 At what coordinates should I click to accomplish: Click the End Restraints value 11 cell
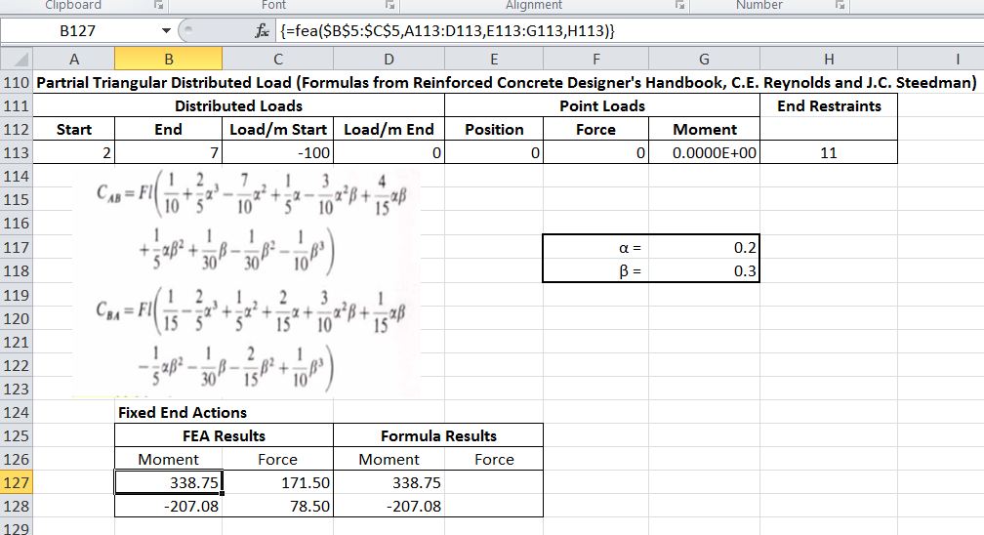[x=828, y=152]
